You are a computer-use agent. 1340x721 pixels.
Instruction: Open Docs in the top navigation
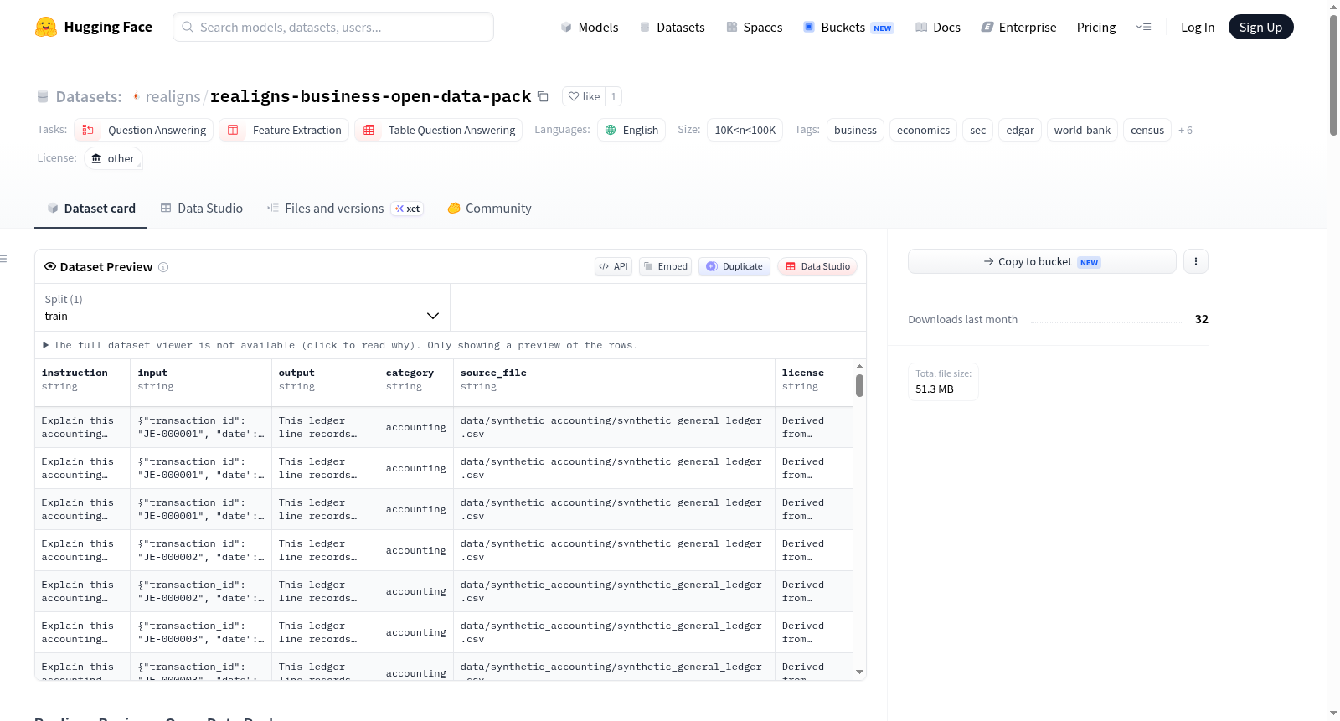point(937,27)
